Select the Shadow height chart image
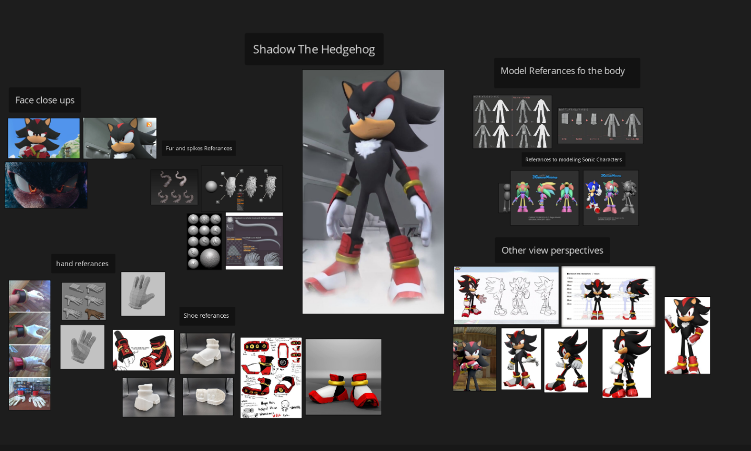 [608, 297]
